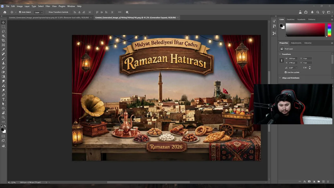The width and height of the screenshot is (334, 188).
Task: Select the History Brush tool
Action: tap(3, 68)
